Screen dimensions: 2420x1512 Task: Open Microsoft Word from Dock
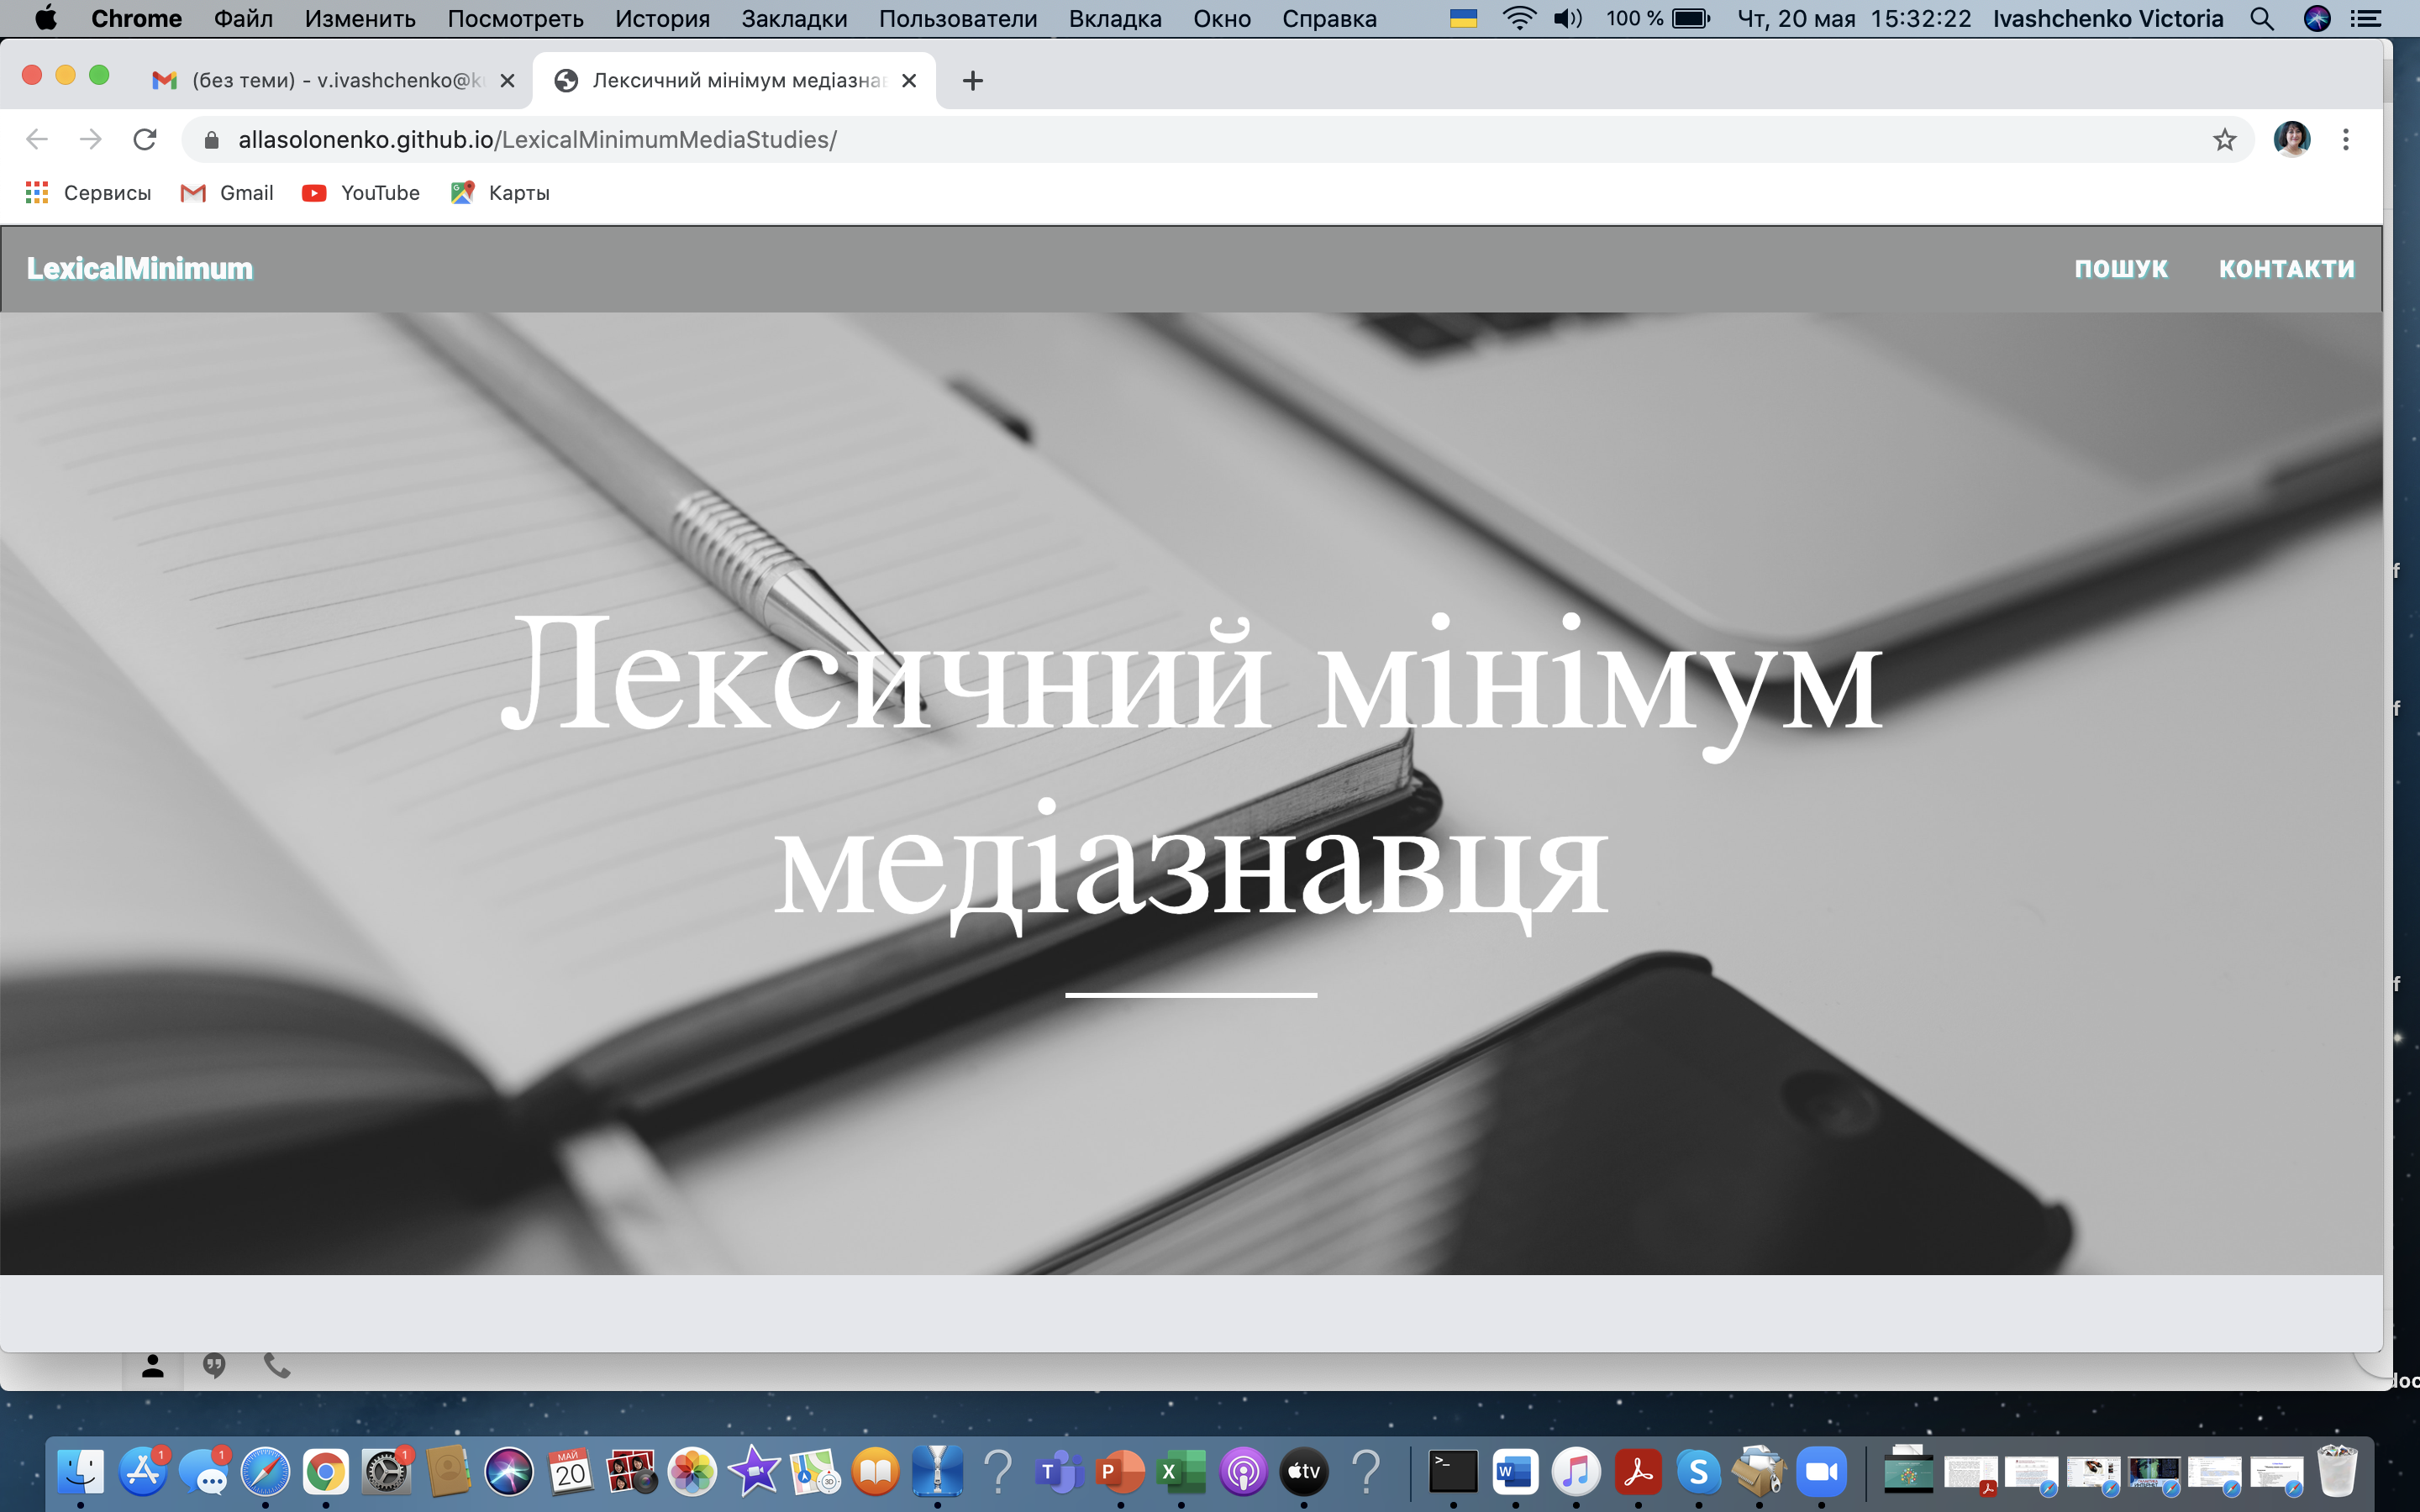coord(1515,1471)
